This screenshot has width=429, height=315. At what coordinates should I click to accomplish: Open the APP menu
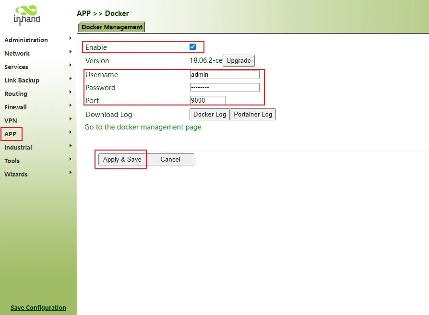point(11,134)
